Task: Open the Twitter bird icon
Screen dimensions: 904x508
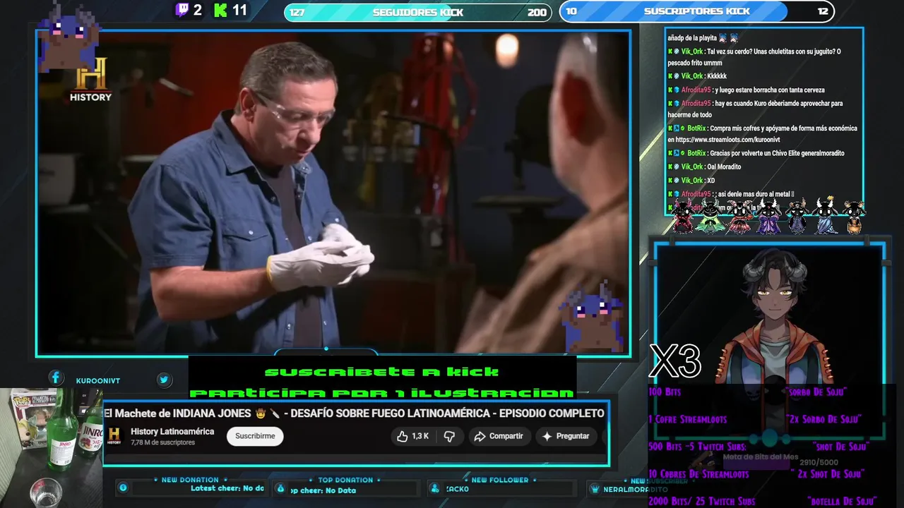Action: pos(164,380)
